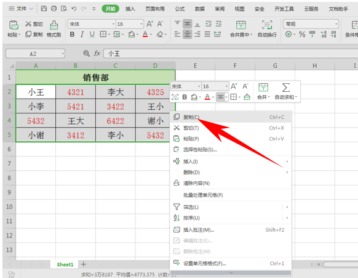Screen dimensions: 358x278
Task: Open the Insert ribbon tab
Action: pyautogui.click(x=130, y=9)
